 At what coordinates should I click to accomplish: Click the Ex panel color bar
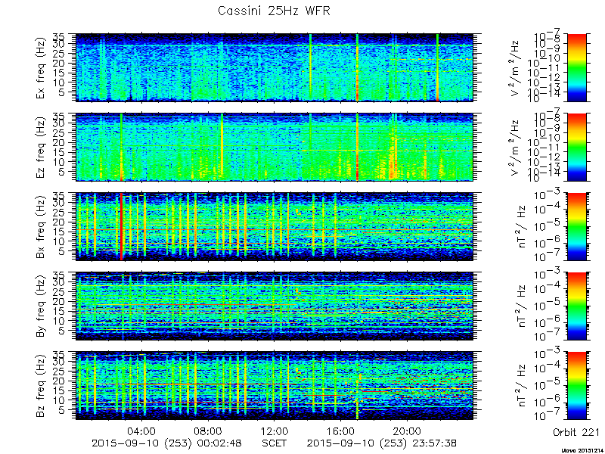pyautogui.click(x=576, y=67)
